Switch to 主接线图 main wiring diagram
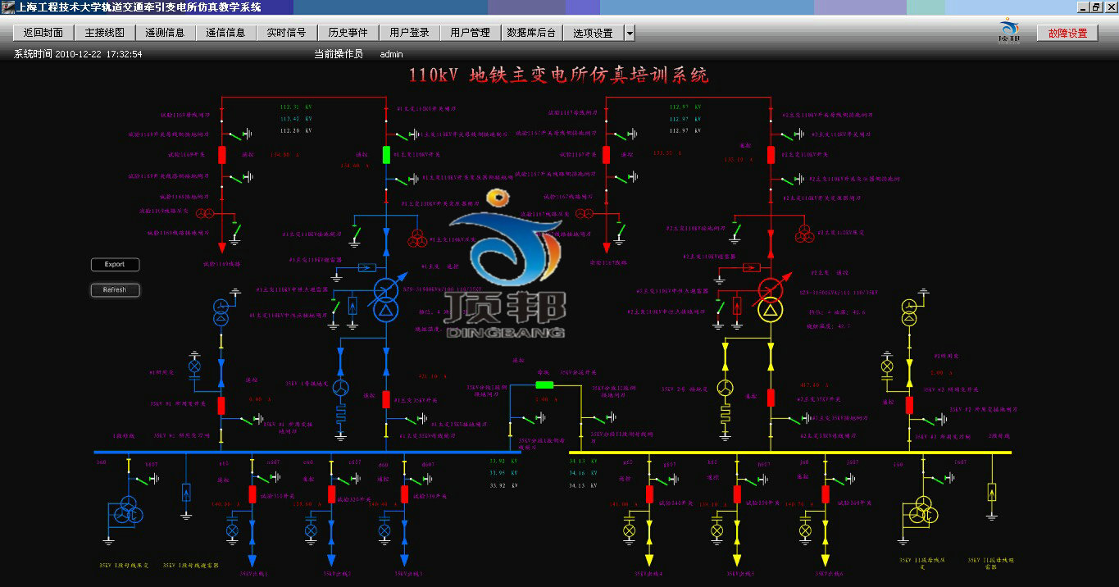The image size is (1119, 587). tap(104, 34)
